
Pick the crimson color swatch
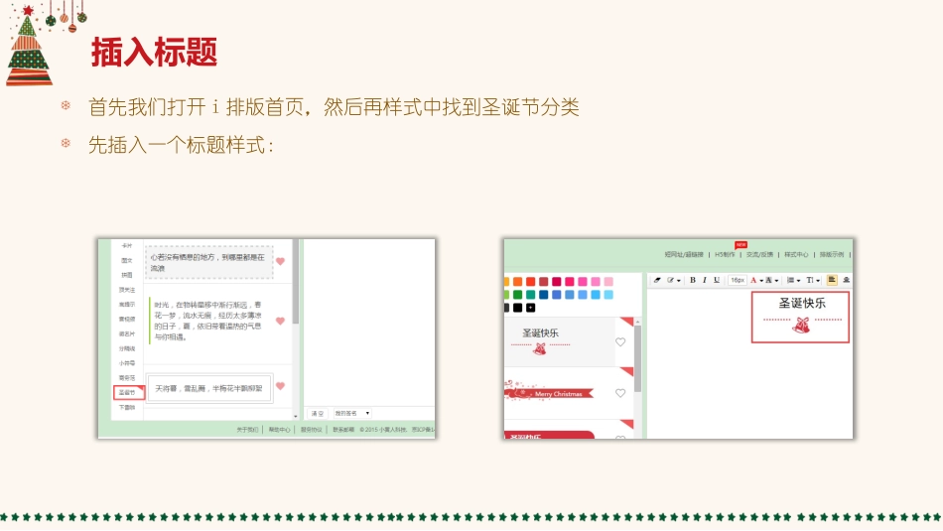tap(557, 282)
